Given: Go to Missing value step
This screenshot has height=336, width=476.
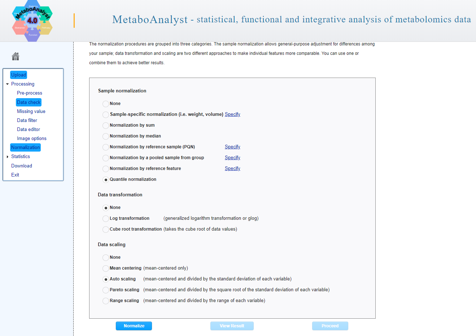Looking at the screenshot, I should point(31,111).
